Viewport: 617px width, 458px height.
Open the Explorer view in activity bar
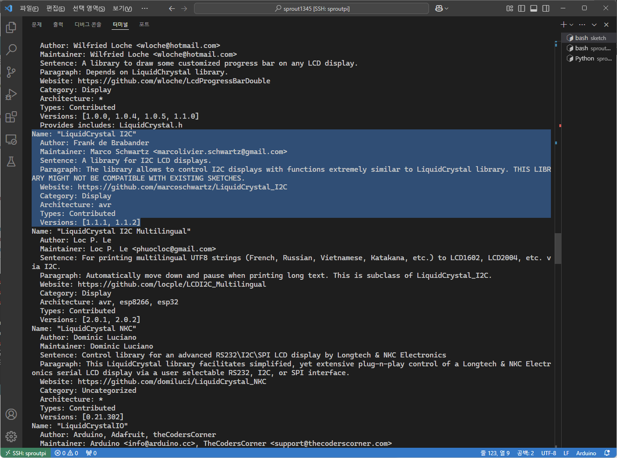pyautogui.click(x=11, y=27)
